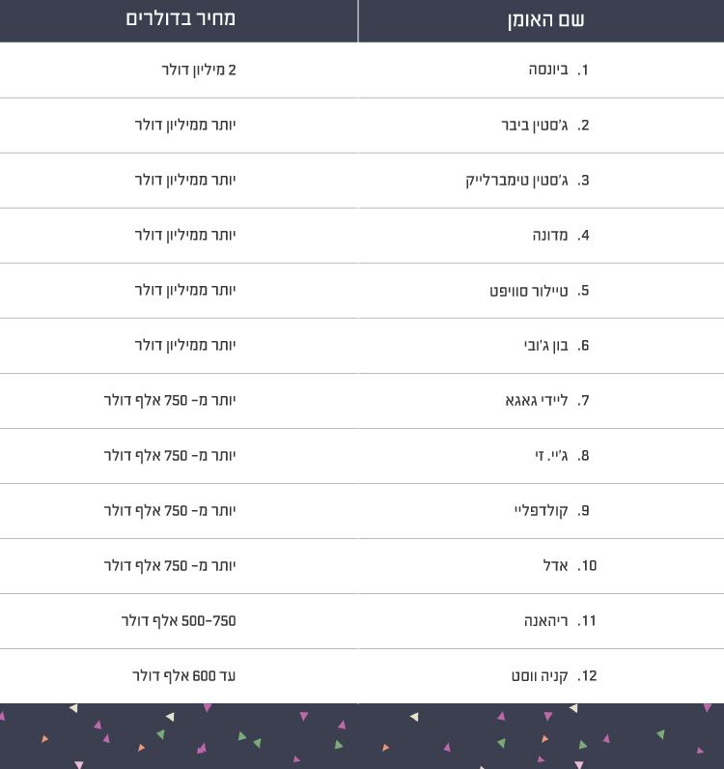This screenshot has height=769, width=724.
Task: Select artist 'קניה ווסט' in row 12
Action: click(540, 676)
